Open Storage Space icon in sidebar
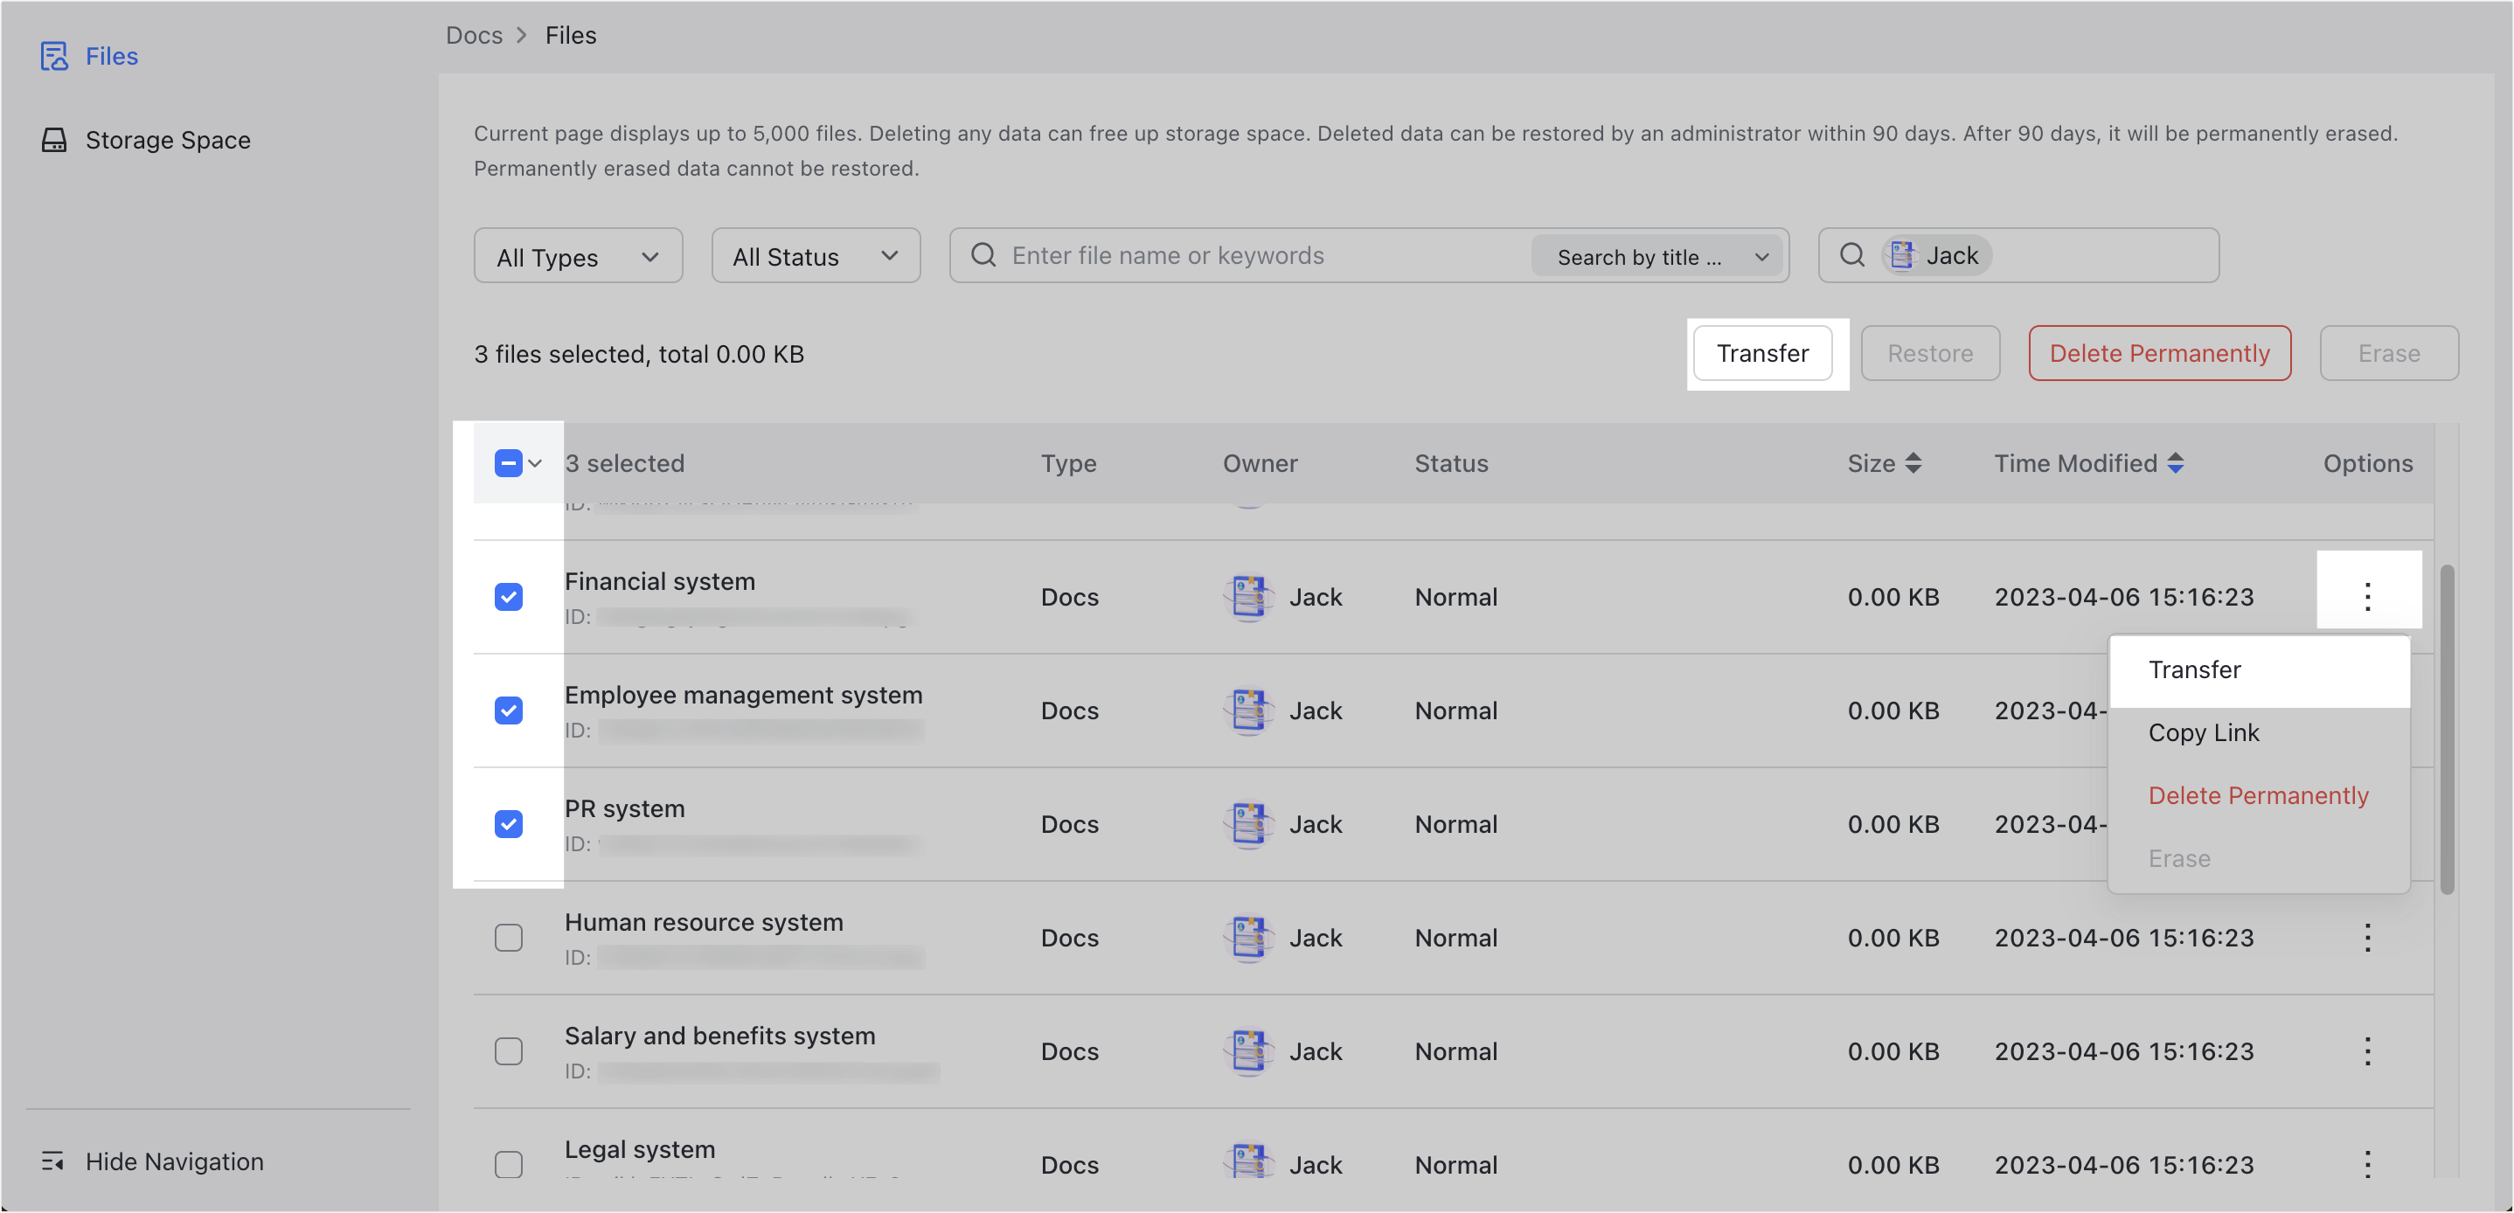Image resolution: width=2514 pixels, height=1213 pixels. point(53,140)
